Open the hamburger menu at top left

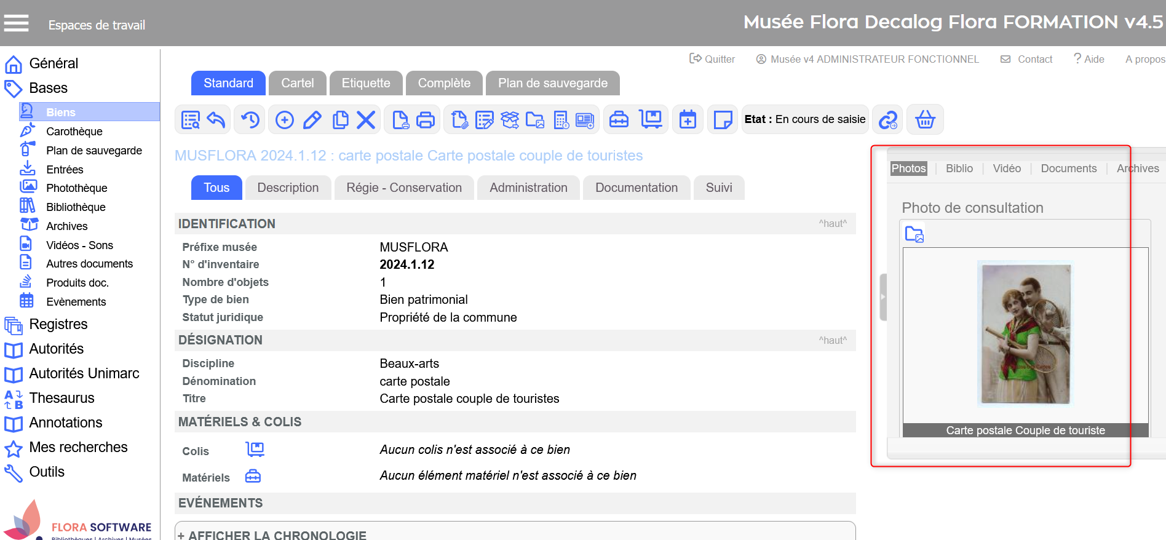pyautogui.click(x=17, y=23)
